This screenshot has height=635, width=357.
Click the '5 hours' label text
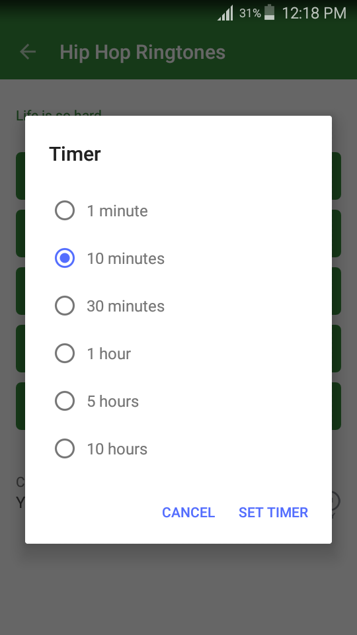click(113, 402)
